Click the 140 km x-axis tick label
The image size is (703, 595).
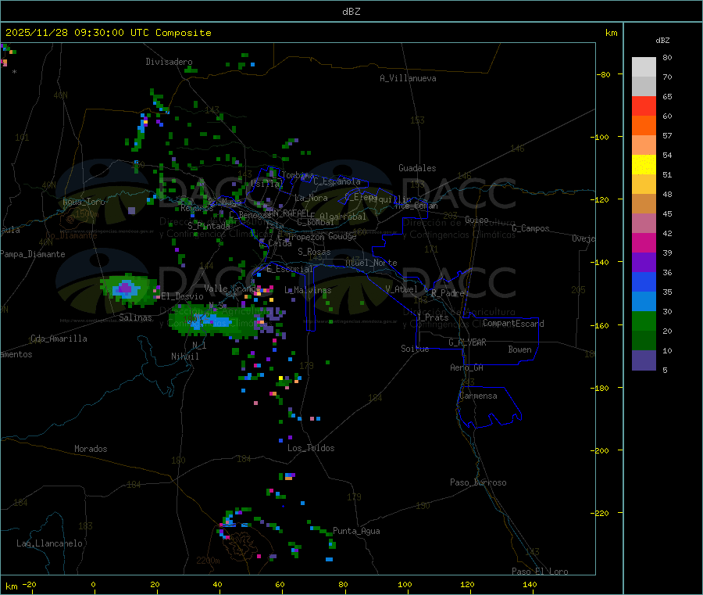[x=530, y=584]
